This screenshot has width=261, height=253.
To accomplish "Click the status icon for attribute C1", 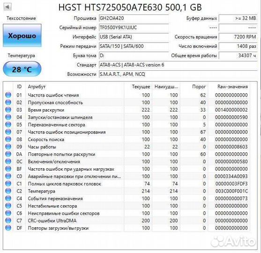I will 8,184.
